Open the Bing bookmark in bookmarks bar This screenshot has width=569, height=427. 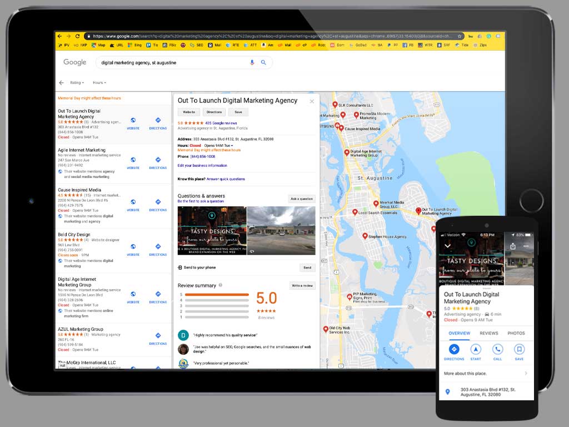[x=134, y=46]
